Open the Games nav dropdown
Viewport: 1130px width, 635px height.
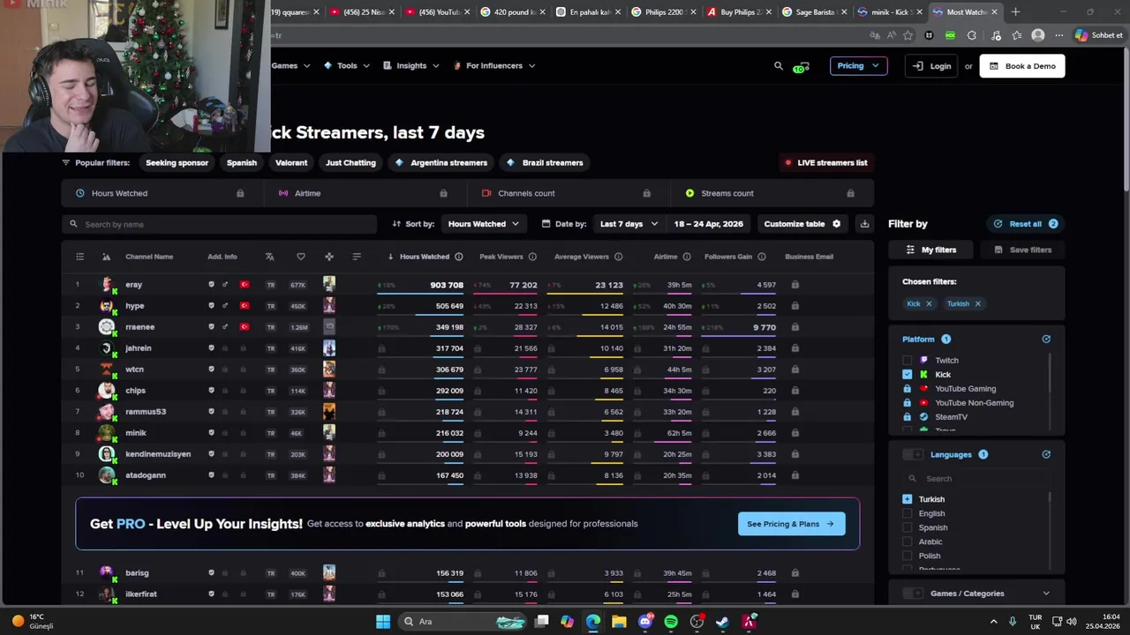[x=290, y=66]
